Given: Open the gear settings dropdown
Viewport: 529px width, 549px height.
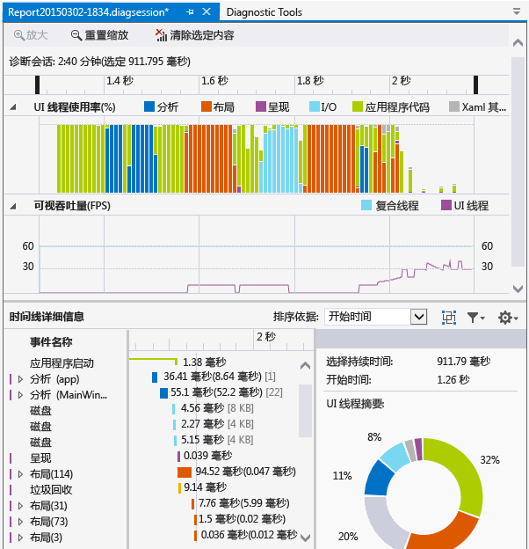Looking at the screenshot, I should click(508, 318).
